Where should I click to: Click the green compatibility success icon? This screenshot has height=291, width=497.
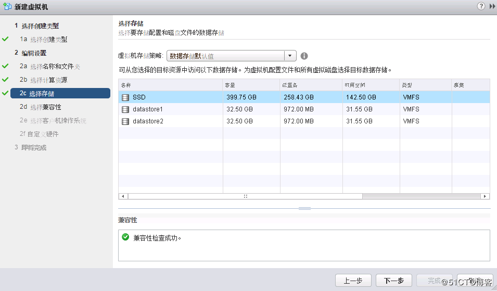click(125, 237)
